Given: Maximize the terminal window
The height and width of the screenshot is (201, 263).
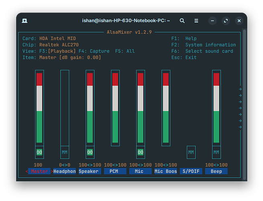Looking at the screenshot, I should (x=226, y=21).
